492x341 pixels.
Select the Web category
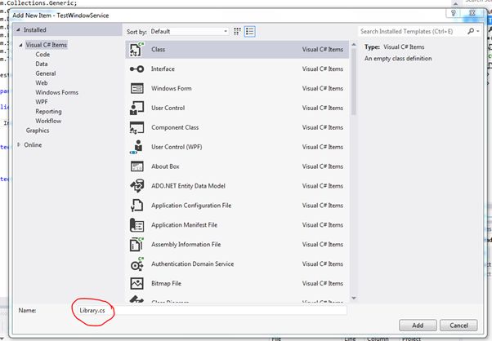click(x=42, y=83)
